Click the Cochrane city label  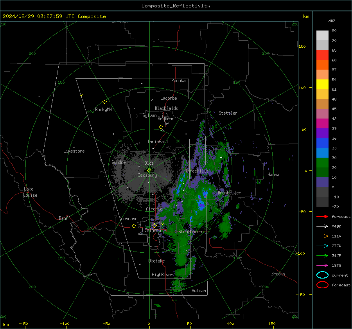coord(128,219)
